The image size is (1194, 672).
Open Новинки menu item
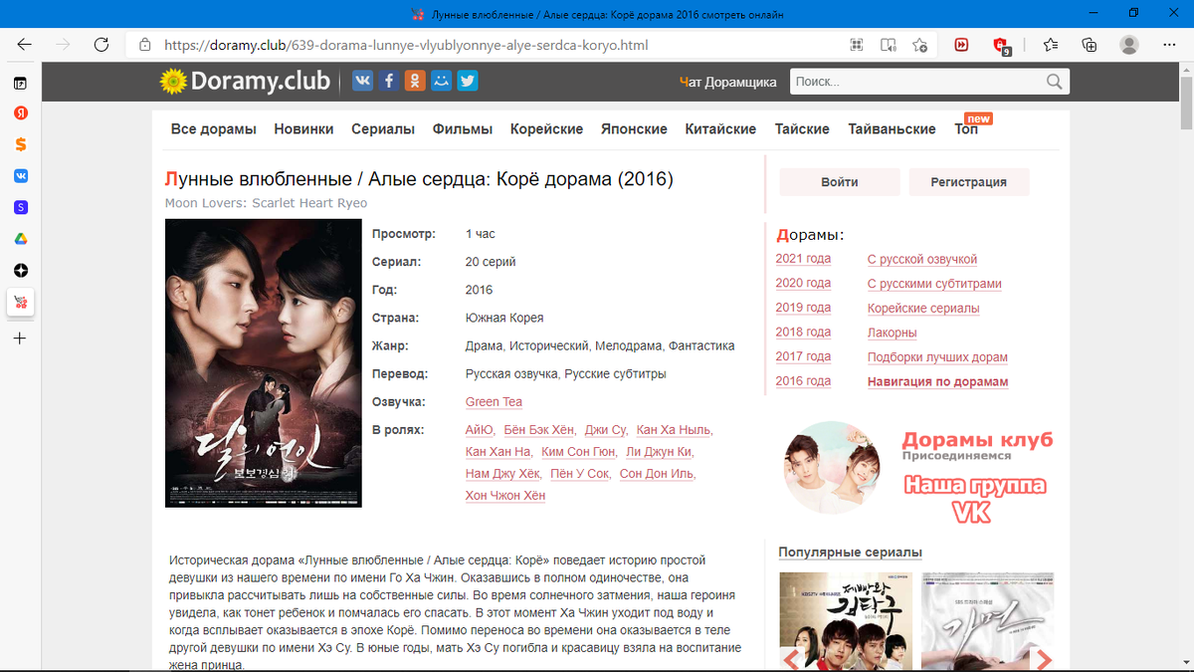pyautogui.click(x=303, y=129)
